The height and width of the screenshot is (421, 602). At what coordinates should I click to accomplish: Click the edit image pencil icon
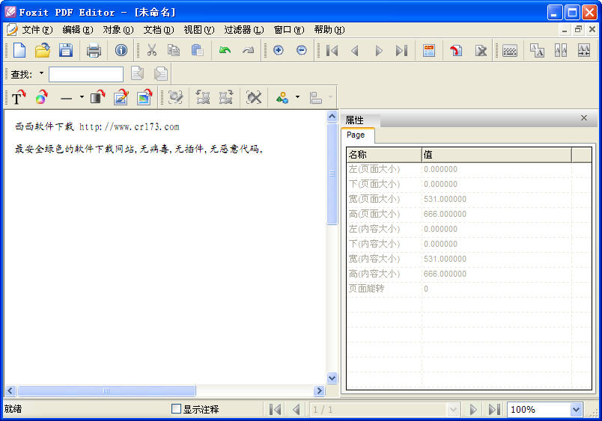(x=121, y=98)
